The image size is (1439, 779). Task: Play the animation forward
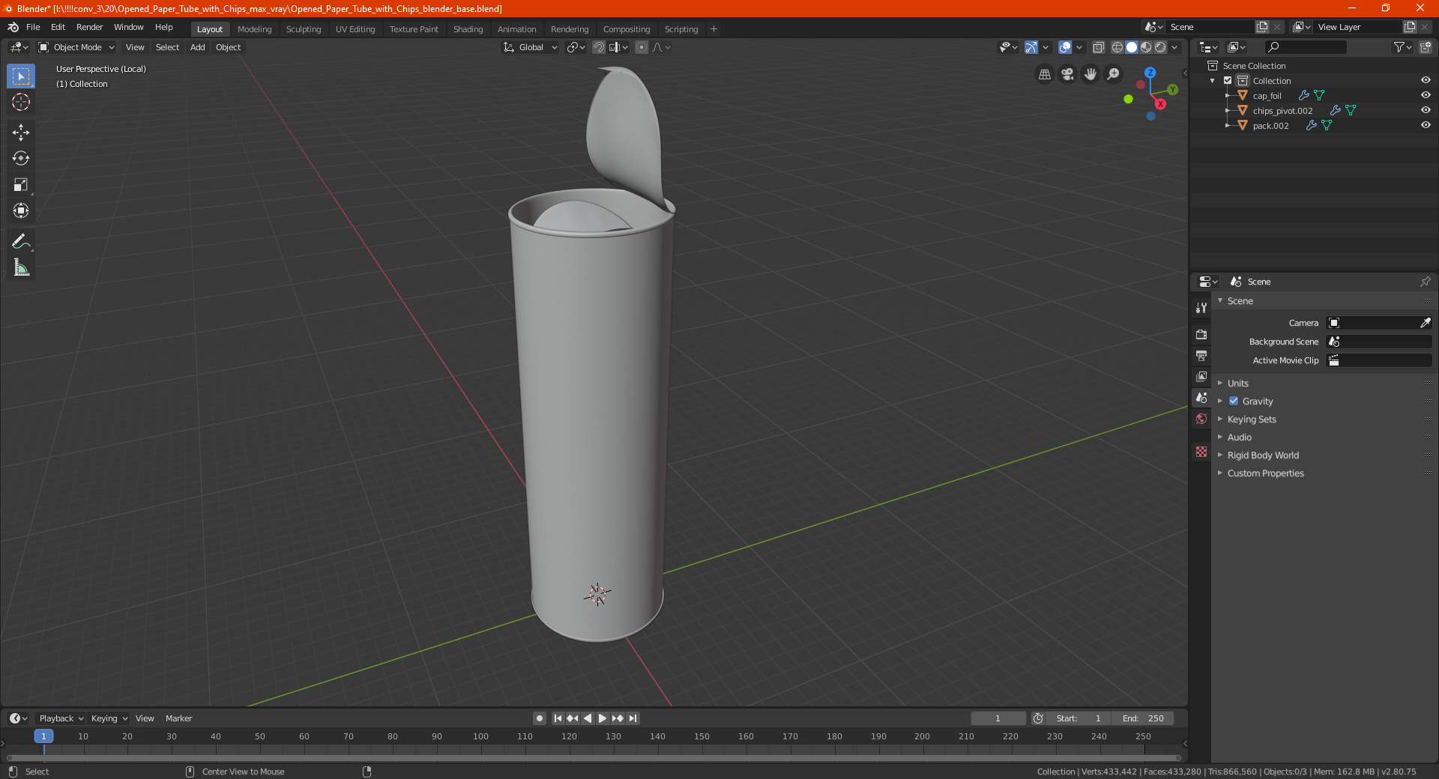tap(603, 718)
